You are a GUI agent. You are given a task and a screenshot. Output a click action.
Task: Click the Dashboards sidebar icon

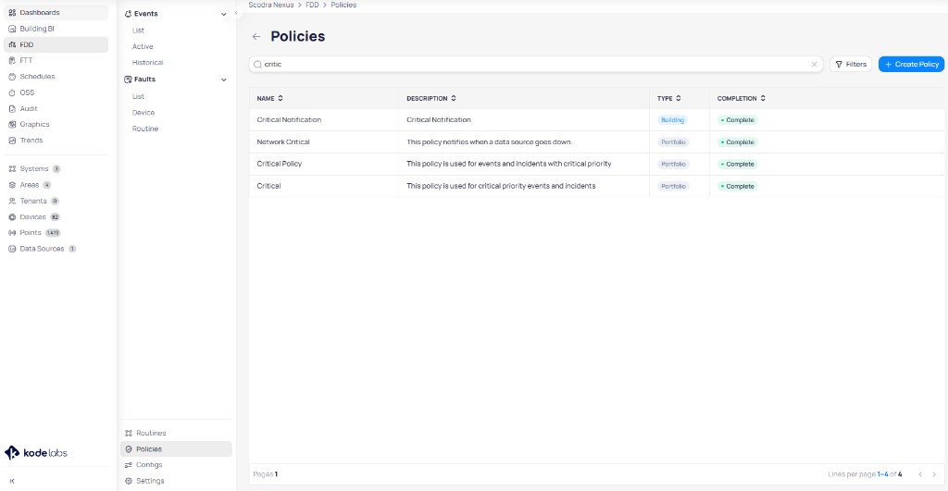tap(12, 13)
